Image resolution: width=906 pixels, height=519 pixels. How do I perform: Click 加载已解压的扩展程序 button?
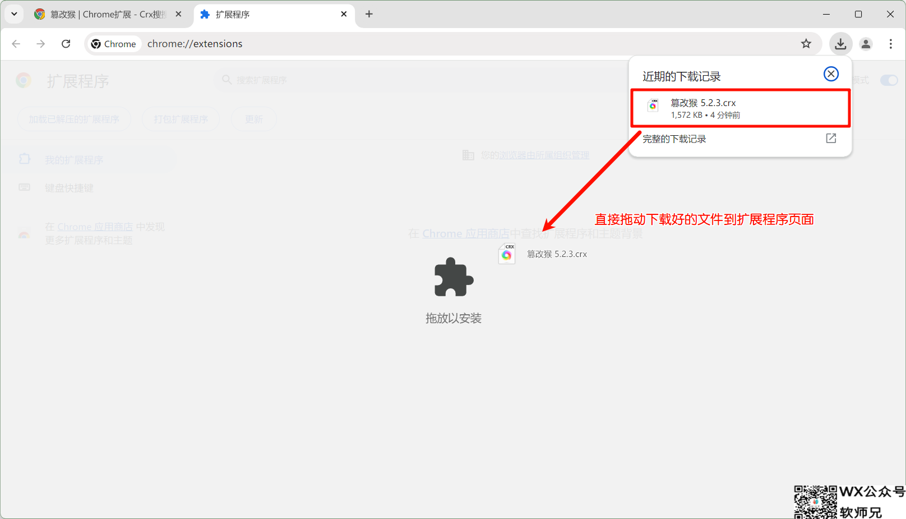(74, 119)
